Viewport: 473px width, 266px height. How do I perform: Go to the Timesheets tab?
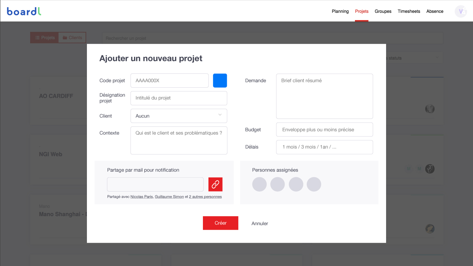(409, 11)
